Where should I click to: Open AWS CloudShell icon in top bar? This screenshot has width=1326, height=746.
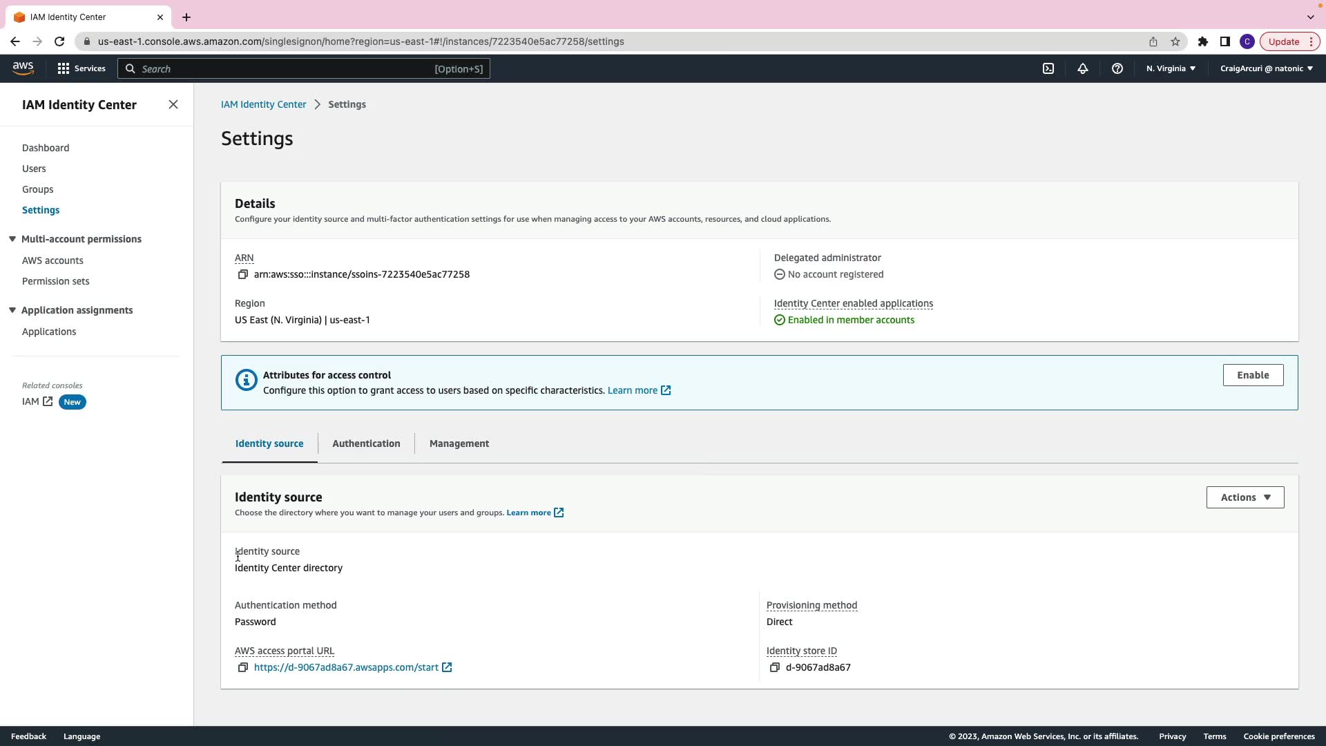[x=1048, y=68]
